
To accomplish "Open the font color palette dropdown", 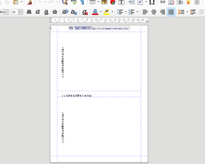I will click(x=101, y=12).
